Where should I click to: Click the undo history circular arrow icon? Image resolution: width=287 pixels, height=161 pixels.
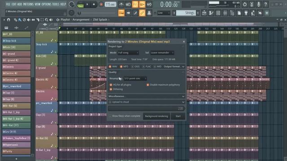tap(245, 4)
